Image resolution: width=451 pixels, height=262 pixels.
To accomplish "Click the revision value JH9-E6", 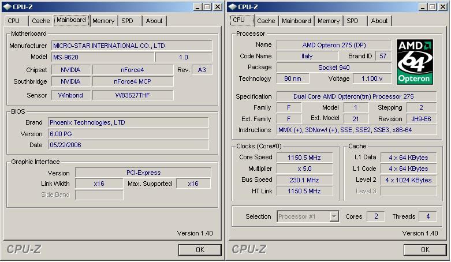I will [422, 119].
